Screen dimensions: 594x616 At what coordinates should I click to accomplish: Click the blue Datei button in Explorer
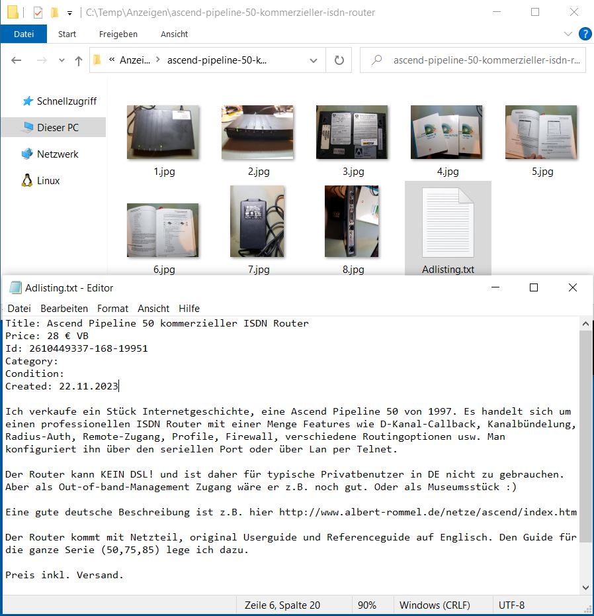coord(24,34)
